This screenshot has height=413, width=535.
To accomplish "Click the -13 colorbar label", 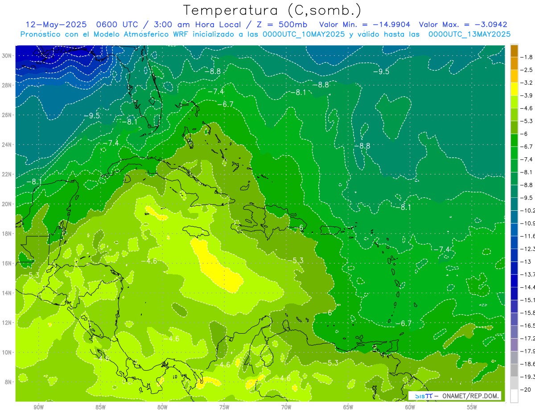I will click(x=526, y=262).
